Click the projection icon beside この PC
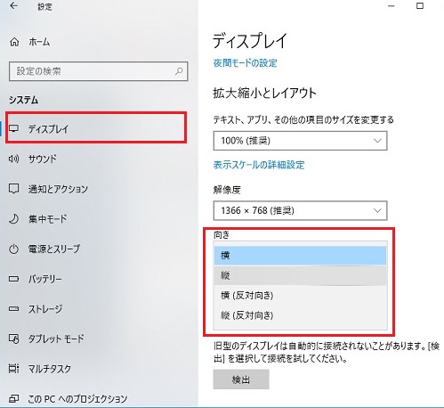The image size is (444, 408). coord(13,399)
